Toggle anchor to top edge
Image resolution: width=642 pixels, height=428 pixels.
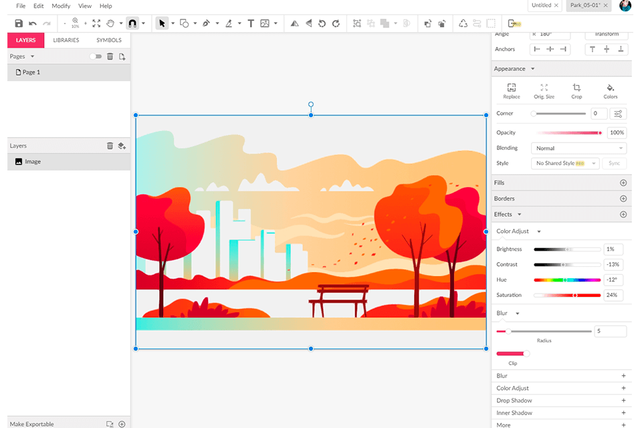pyautogui.click(x=593, y=49)
